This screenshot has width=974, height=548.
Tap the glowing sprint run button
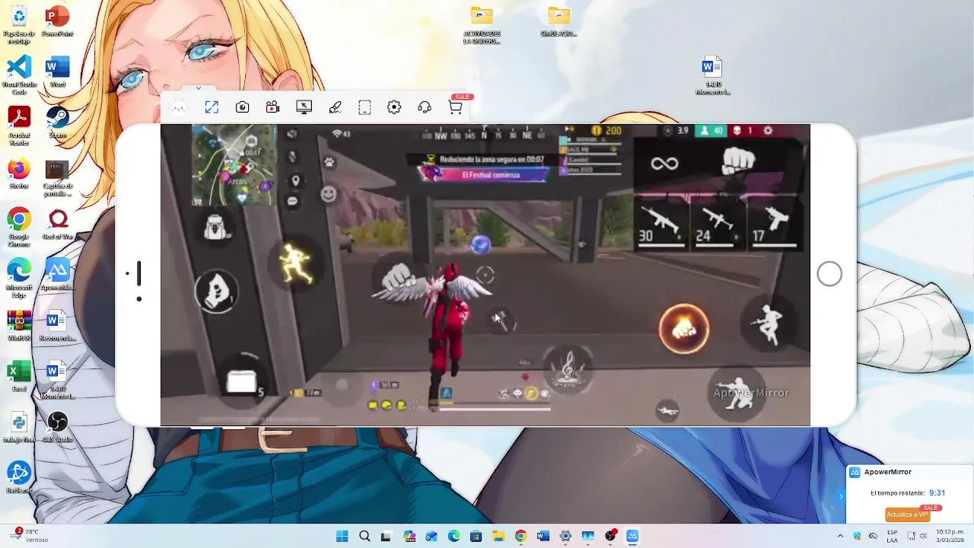pos(296,264)
